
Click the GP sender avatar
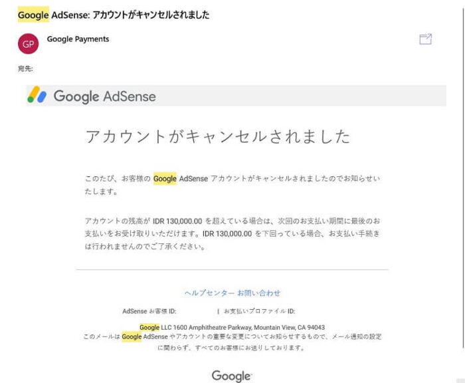tap(28, 44)
